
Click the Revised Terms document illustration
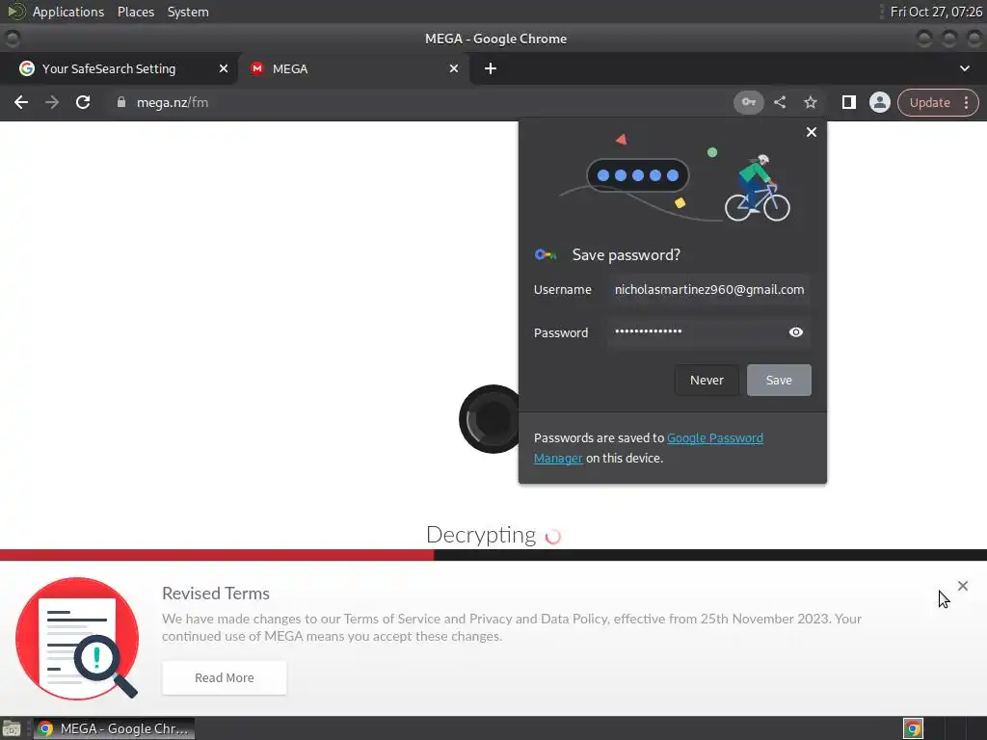[x=77, y=638]
